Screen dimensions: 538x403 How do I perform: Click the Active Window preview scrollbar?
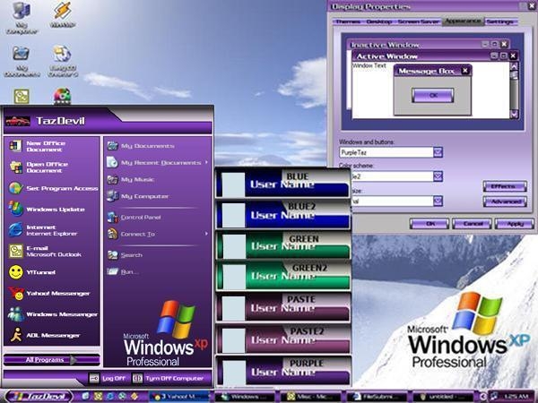point(514,90)
